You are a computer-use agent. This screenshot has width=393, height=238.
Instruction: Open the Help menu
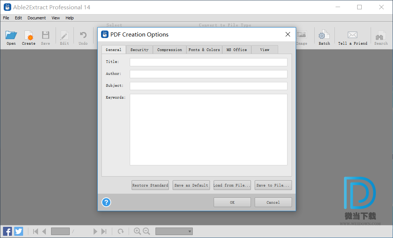(69, 18)
